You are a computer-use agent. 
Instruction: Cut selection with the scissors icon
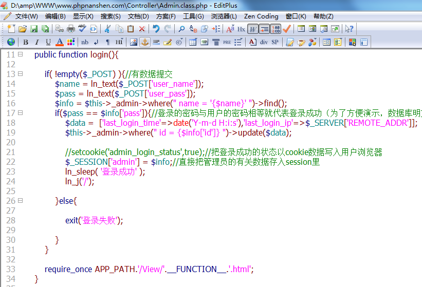pyautogui.click(x=107, y=29)
